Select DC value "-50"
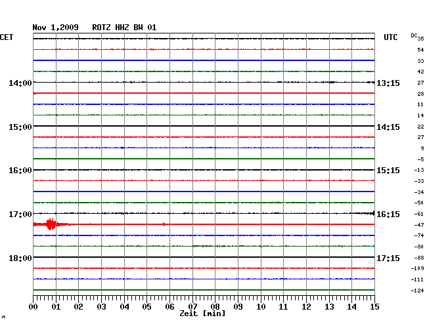The height and width of the screenshot is (324, 427). (419, 203)
